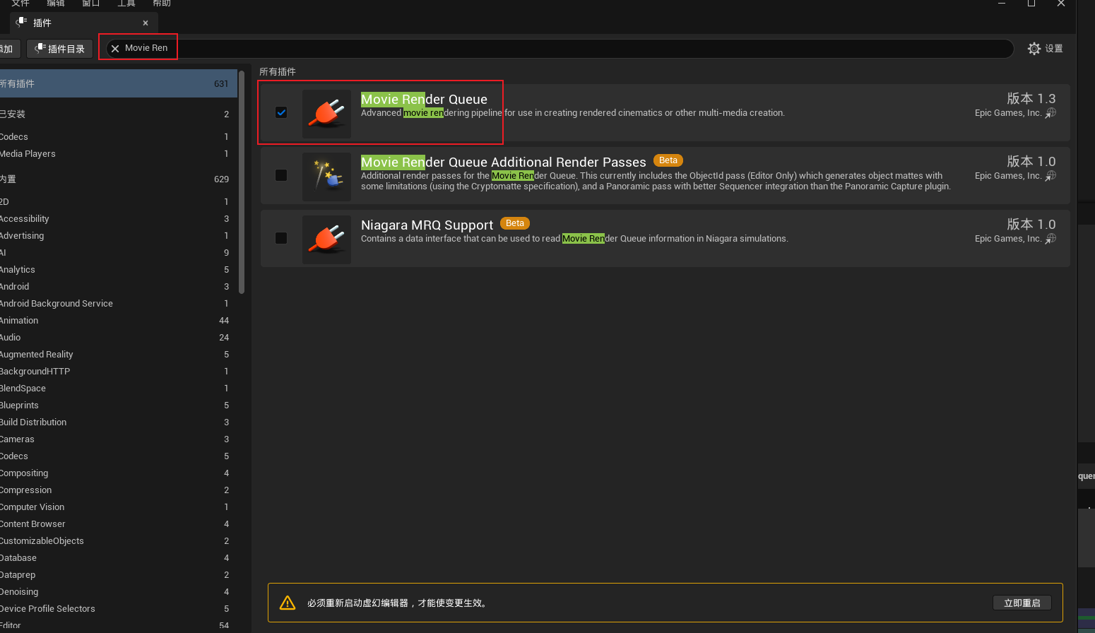
Task: Open the 工具 menu
Action: tap(126, 4)
